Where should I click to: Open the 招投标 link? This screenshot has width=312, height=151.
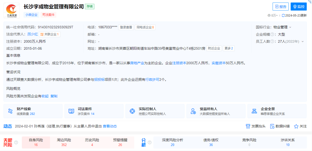tap(99, 80)
